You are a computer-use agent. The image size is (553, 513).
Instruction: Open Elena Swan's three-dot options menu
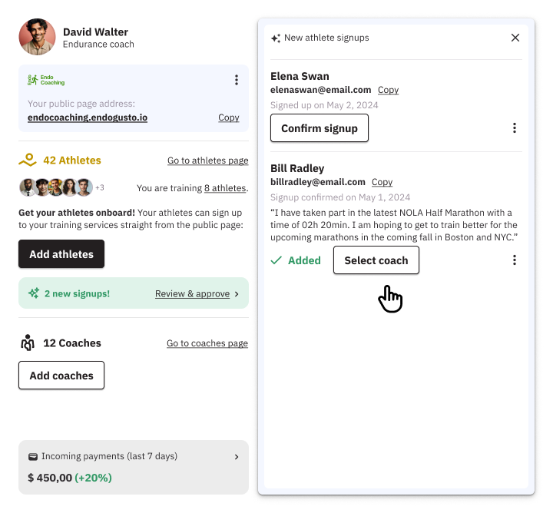[x=515, y=128]
